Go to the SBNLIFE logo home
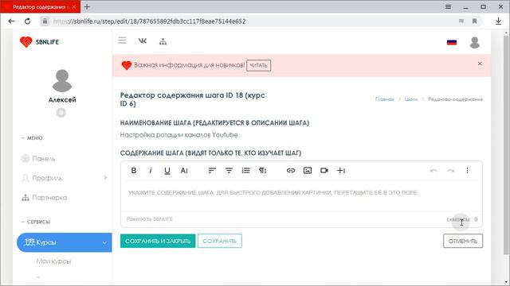Viewport: 510px width, 286px height. coord(39,42)
